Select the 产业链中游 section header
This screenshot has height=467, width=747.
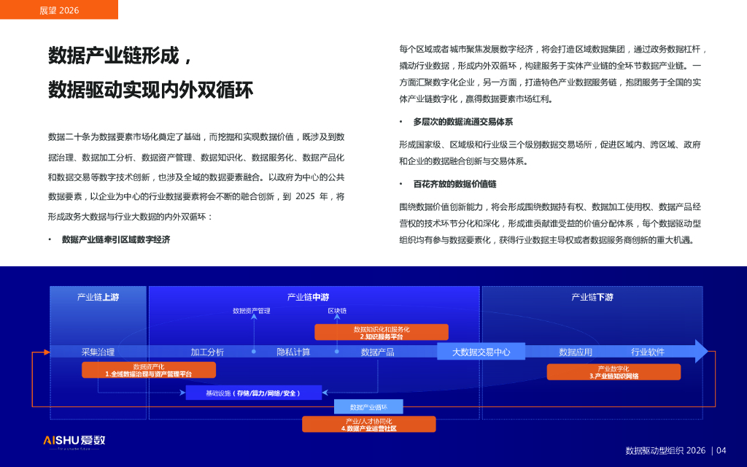tap(308, 297)
